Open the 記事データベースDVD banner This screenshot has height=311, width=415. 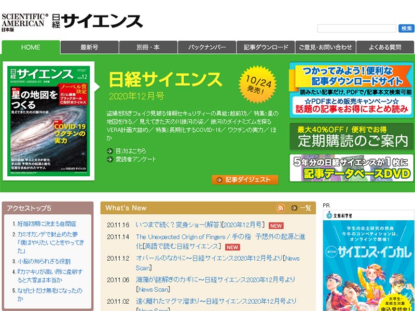[x=352, y=168]
